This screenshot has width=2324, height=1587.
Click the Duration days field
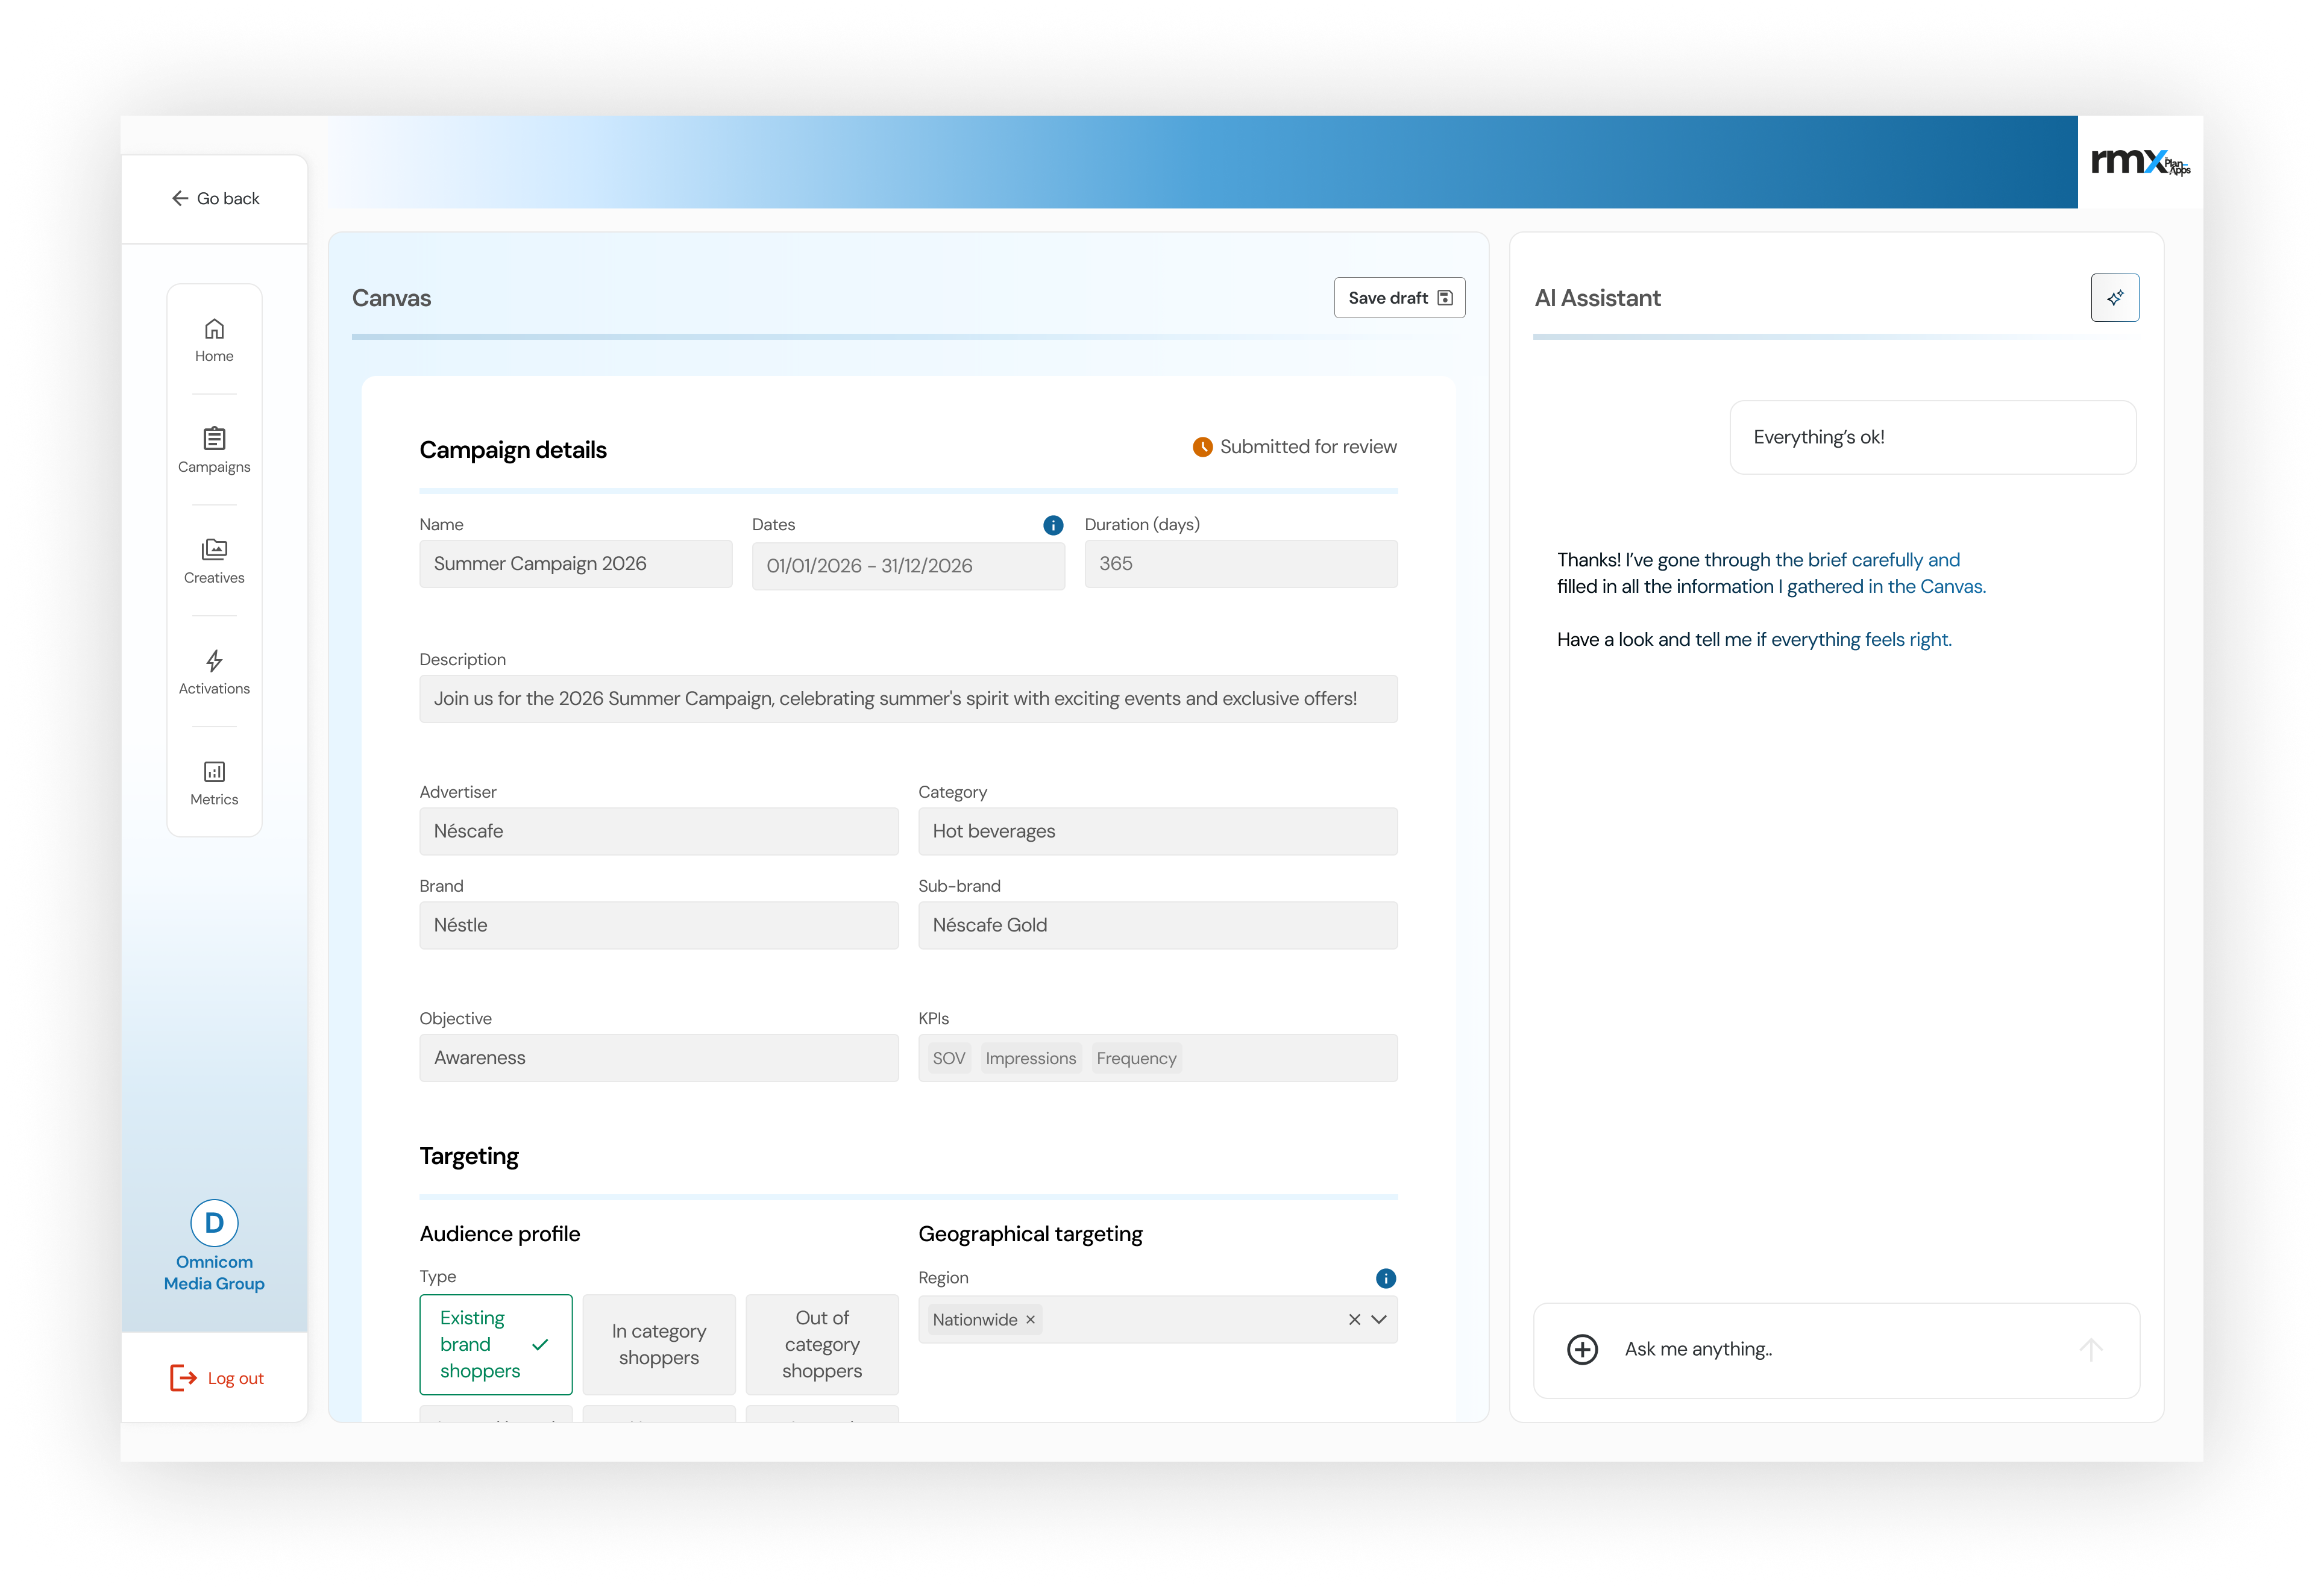click(1240, 565)
